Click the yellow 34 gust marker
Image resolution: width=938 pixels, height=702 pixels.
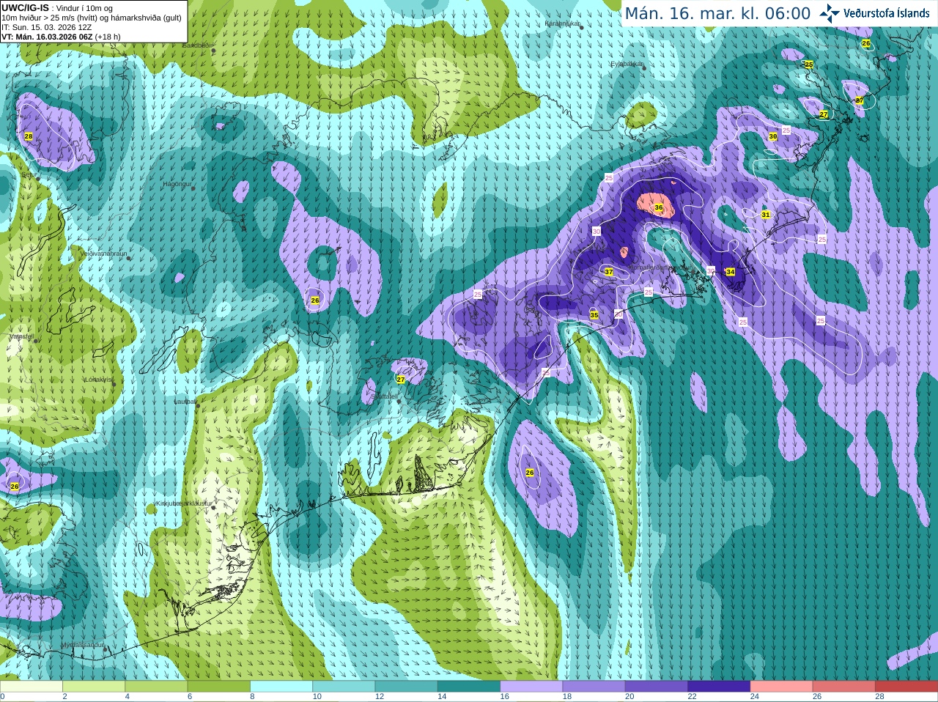click(x=730, y=272)
